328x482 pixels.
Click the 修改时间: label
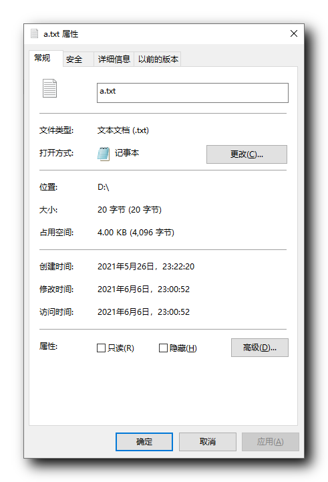pyautogui.click(x=56, y=289)
